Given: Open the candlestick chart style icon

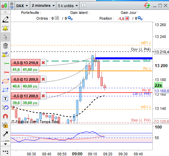Looking at the screenshot, I should (x=4, y=5).
